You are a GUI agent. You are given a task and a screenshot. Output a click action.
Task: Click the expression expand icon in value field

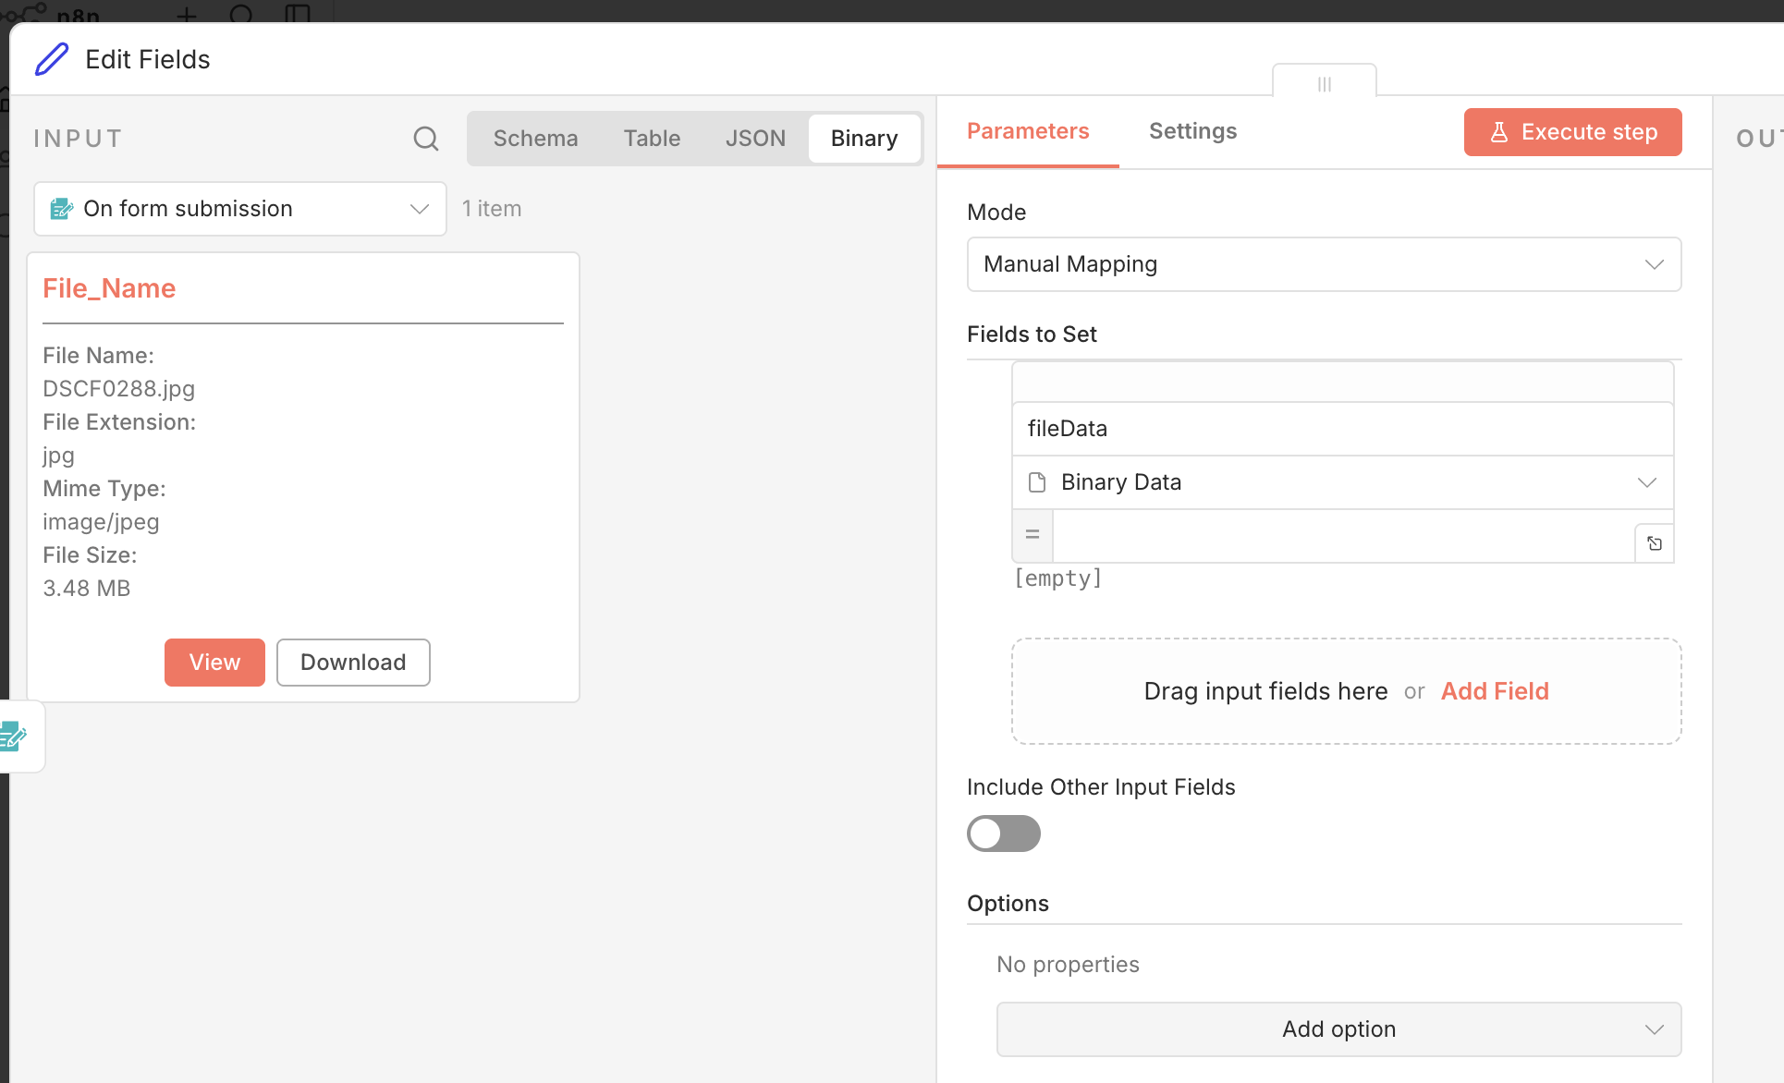[x=1654, y=543]
